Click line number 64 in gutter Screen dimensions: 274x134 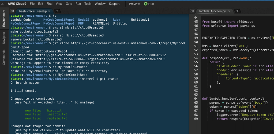point(196,98)
